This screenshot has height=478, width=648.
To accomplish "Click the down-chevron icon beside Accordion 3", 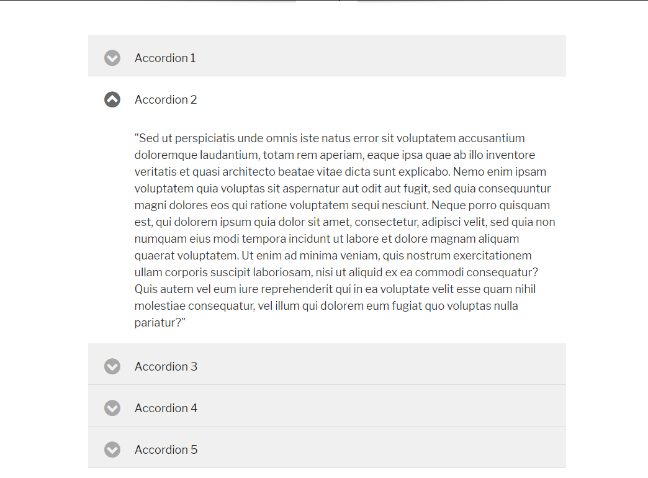I will pos(112,366).
